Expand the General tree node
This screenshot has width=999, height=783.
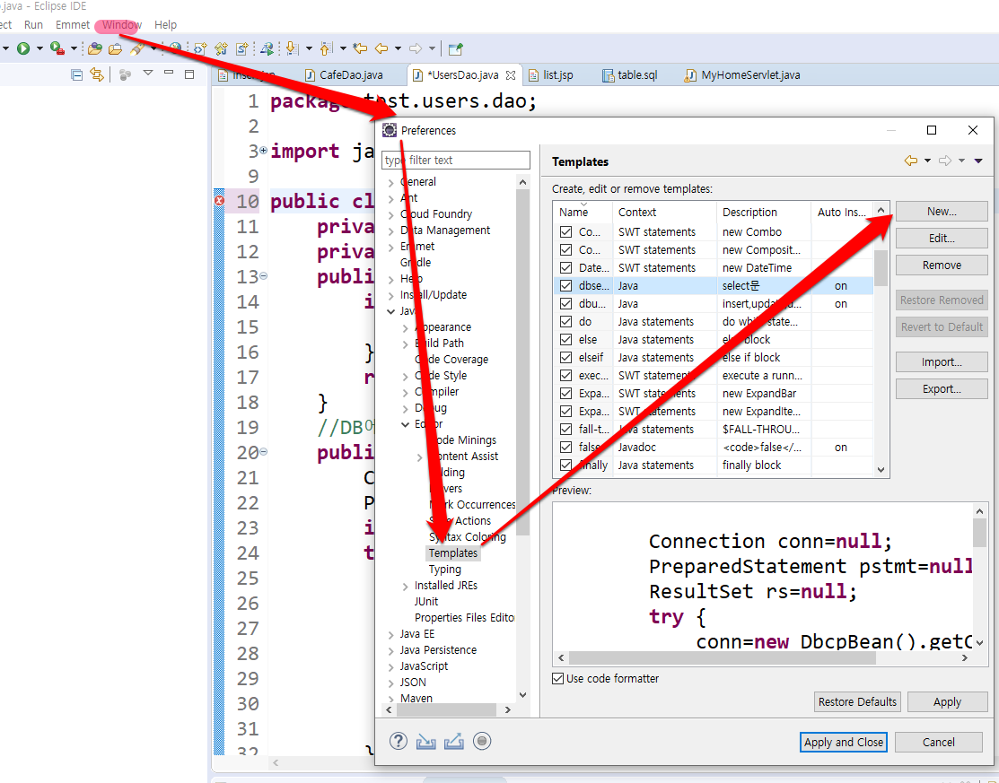pos(391,183)
